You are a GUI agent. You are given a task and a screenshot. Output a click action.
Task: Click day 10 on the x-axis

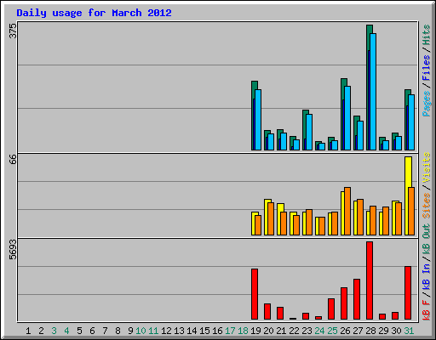pos(141,331)
